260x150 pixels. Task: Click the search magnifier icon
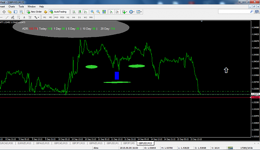(x=252, y=12)
